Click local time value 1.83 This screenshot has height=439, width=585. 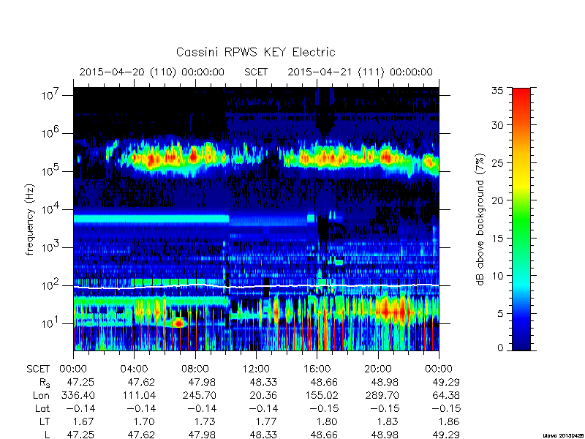(388, 421)
